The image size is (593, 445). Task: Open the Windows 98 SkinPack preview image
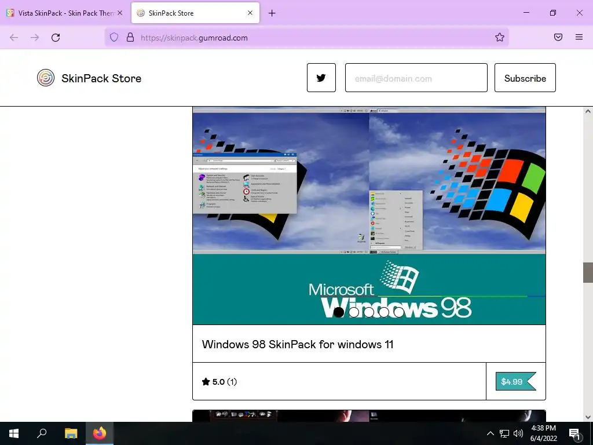369,216
